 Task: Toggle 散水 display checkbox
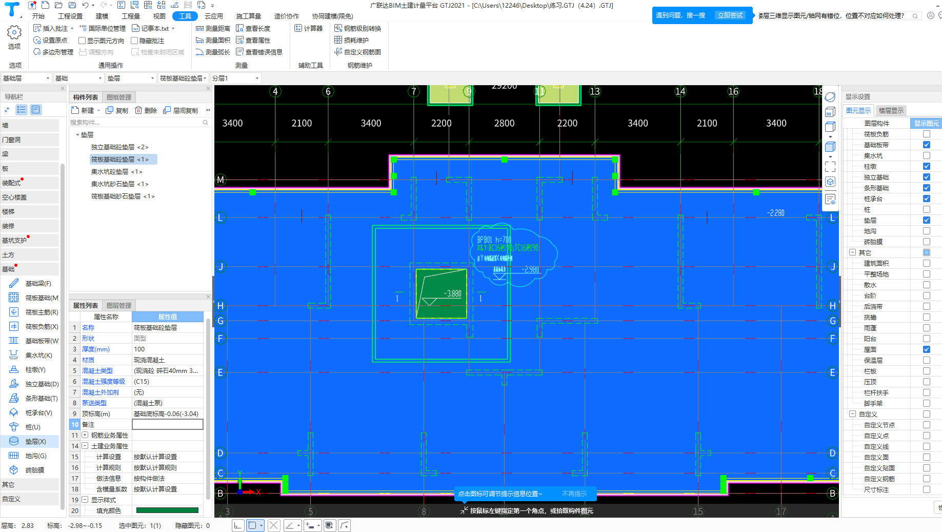[x=927, y=285]
